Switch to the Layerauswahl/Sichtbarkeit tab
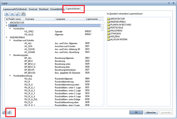The width and height of the screenshot is (177, 119). (15, 9)
